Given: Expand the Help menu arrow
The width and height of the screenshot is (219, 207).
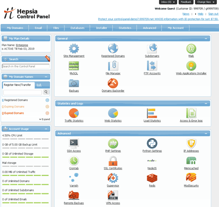Looking at the screenshot, I should coord(196,14).
